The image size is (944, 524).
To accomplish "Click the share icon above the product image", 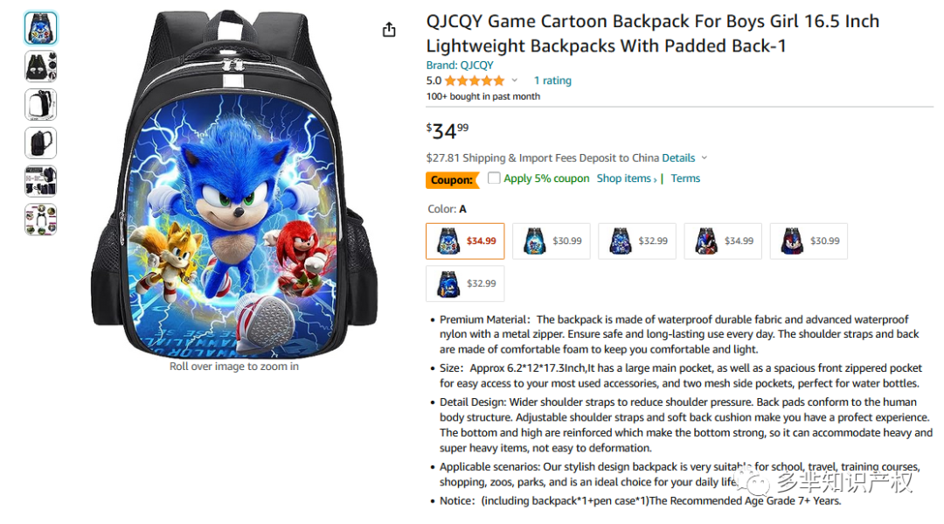I will (389, 30).
